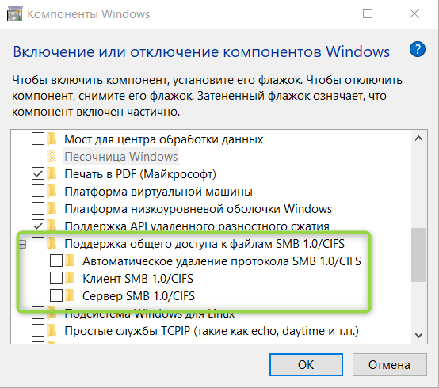The height and width of the screenshot is (388, 439).
Task: Tick Автоматическое удаление протокола SMB 1.0/CIFS checkbox
Action: pyautogui.click(x=56, y=261)
